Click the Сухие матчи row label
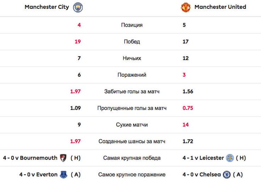 pyautogui.click(x=132, y=125)
